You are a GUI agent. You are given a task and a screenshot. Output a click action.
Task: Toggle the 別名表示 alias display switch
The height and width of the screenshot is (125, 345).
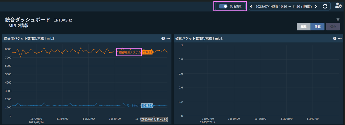click(223, 6)
